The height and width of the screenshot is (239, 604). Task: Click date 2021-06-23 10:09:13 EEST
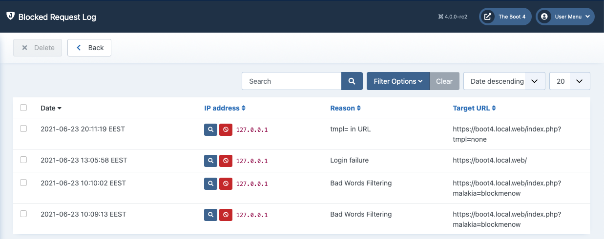click(83, 214)
